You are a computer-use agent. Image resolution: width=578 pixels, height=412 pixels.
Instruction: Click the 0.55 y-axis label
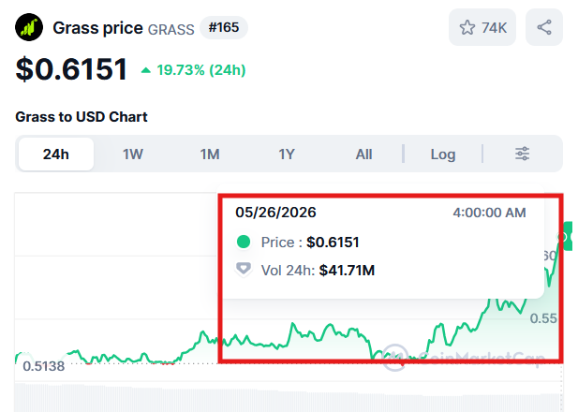(x=543, y=318)
